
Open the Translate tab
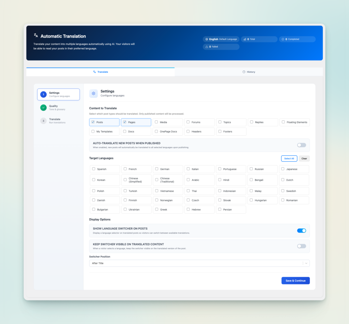[x=101, y=72]
